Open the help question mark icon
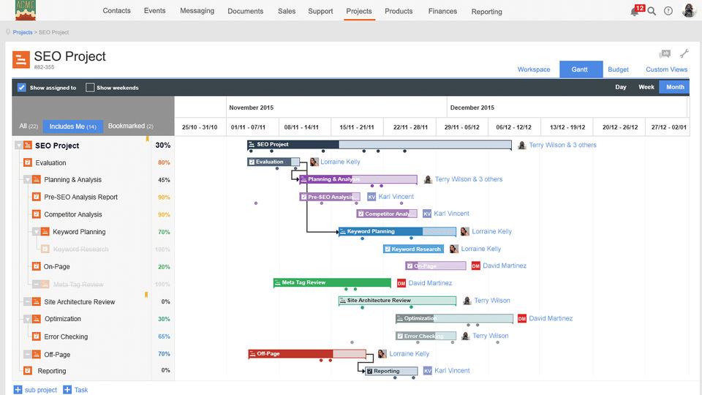This screenshot has width=702, height=395. coord(668,11)
